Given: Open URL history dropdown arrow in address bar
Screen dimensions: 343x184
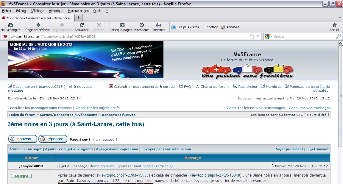Looking at the screenshot, I should coord(258,37).
